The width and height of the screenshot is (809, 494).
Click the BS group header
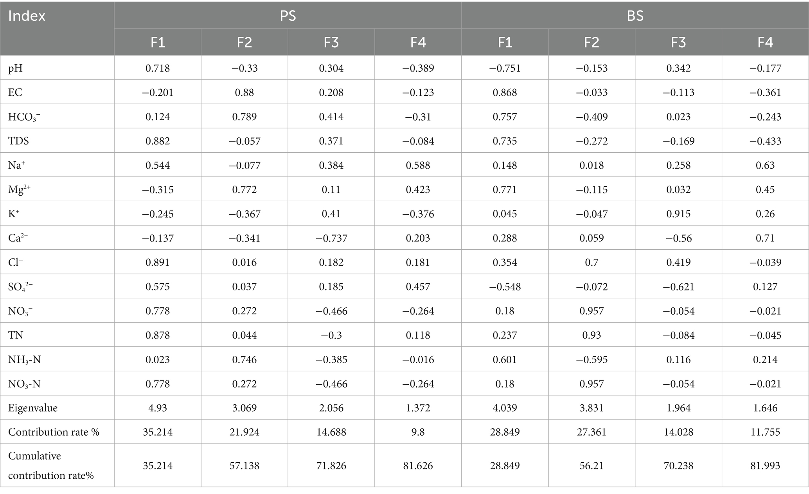pyautogui.click(x=635, y=16)
